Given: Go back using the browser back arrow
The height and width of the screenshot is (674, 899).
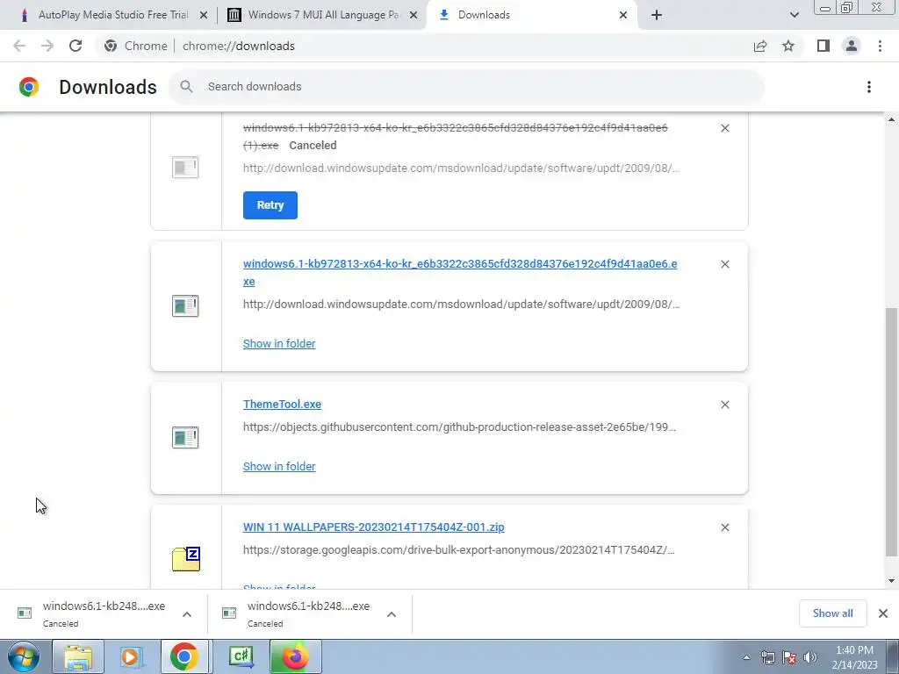Looking at the screenshot, I should click(19, 46).
